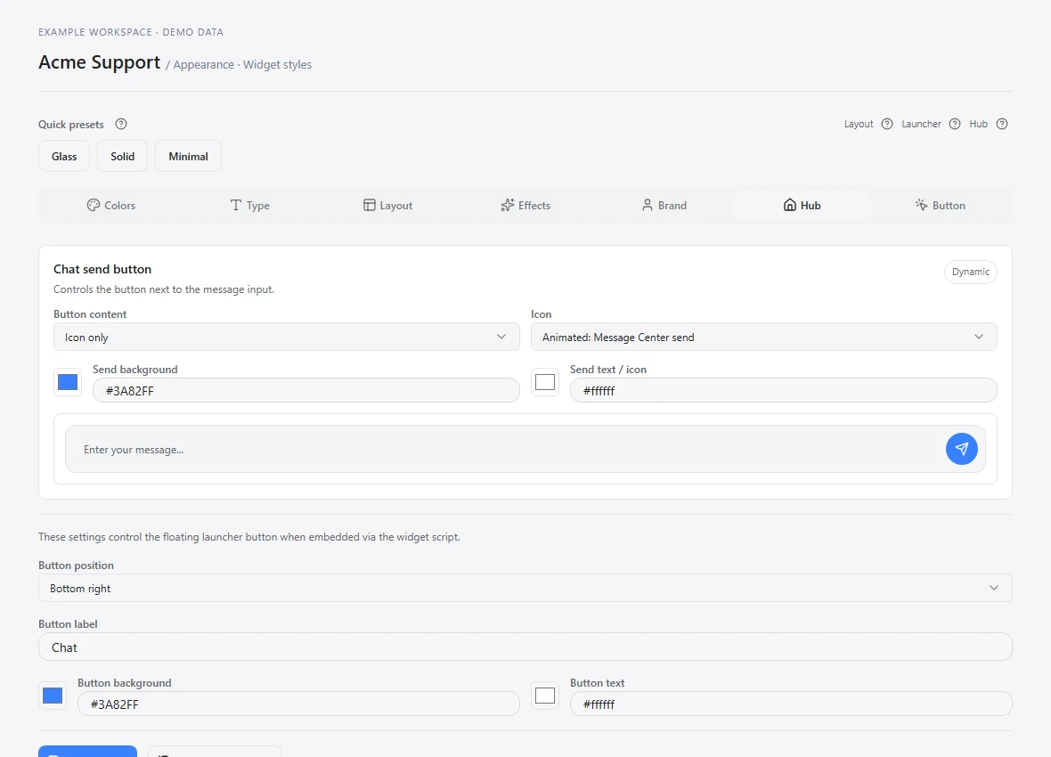Open the Button position dropdown
The image size is (1051, 757).
click(x=525, y=588)
